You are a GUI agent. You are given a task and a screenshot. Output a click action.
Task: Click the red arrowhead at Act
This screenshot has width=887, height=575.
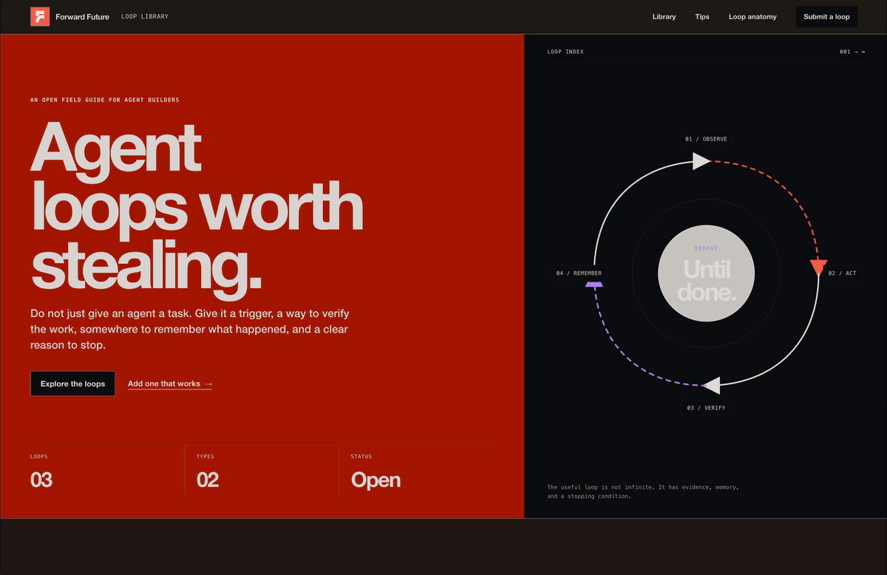(x=818, y=268)
